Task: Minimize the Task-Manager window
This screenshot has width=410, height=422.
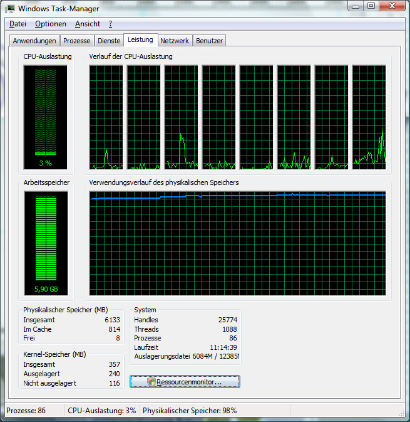Action: point(356,6)
